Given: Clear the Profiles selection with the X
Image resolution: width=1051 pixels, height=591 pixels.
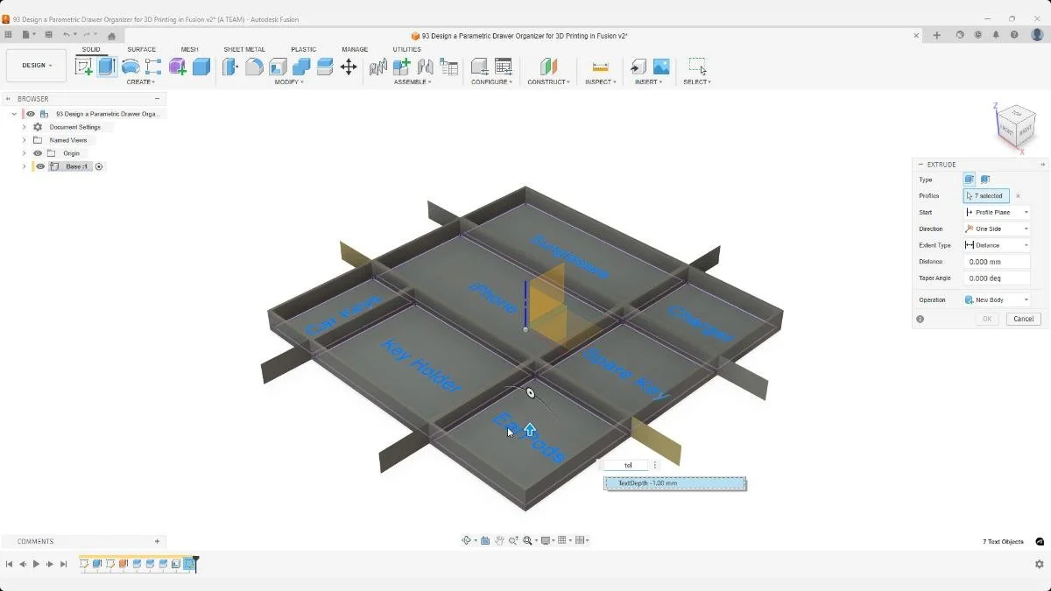Looking at the screenshot, I should 1018,196.
